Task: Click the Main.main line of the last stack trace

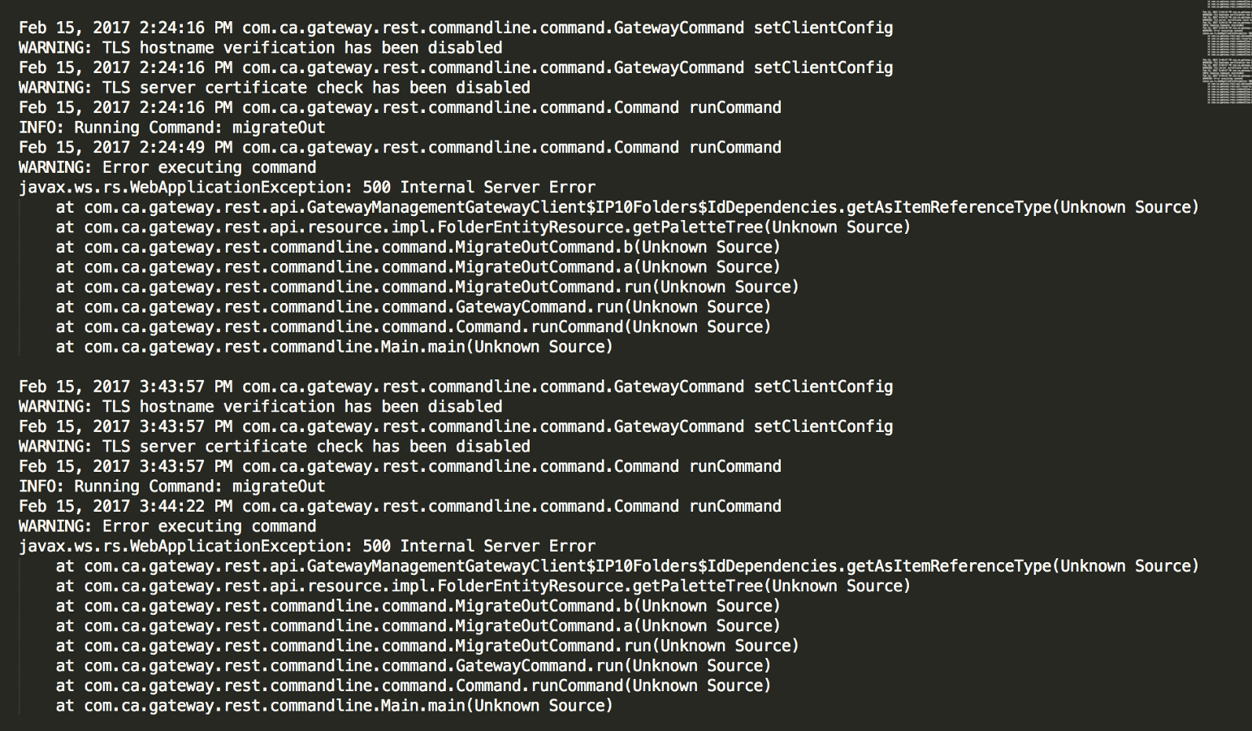Action: pyautogui.click(x=335, y=706)
